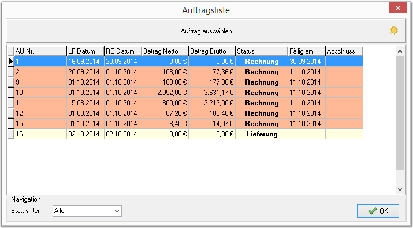Click net amount 1.800,00 € cell
Viewport: 413px width, 228px height.
pyautogui.click(x=165, y=103)
